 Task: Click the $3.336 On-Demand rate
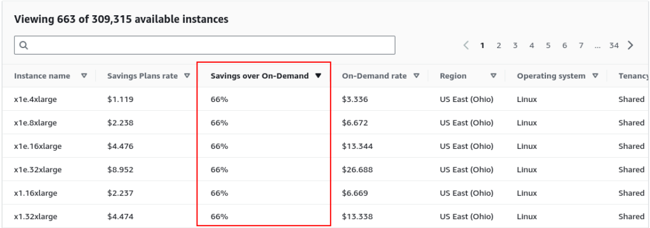(355, 99)
